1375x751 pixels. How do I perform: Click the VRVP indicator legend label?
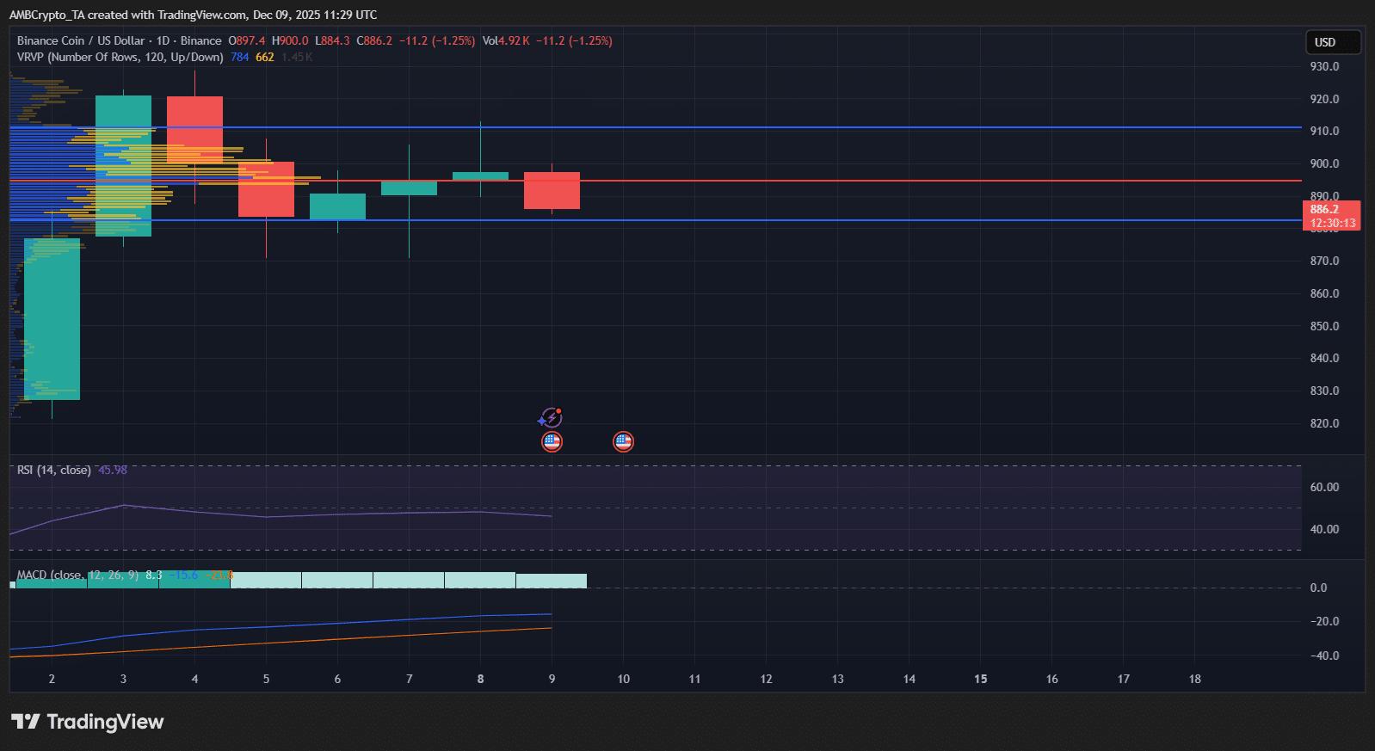click(120, 57)
